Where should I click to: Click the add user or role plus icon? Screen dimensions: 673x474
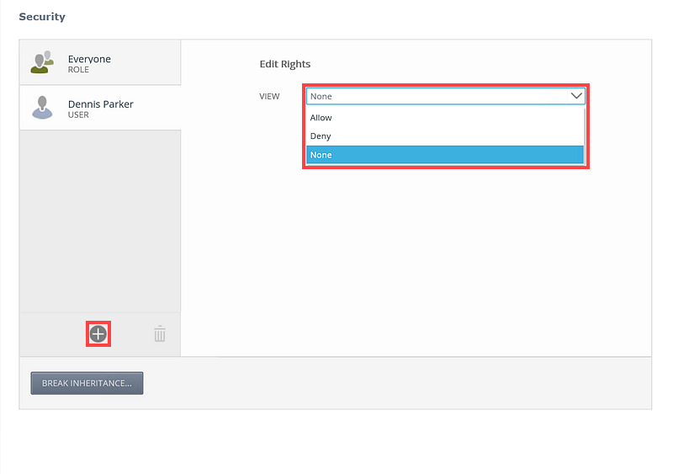click(x=98, y=334)
